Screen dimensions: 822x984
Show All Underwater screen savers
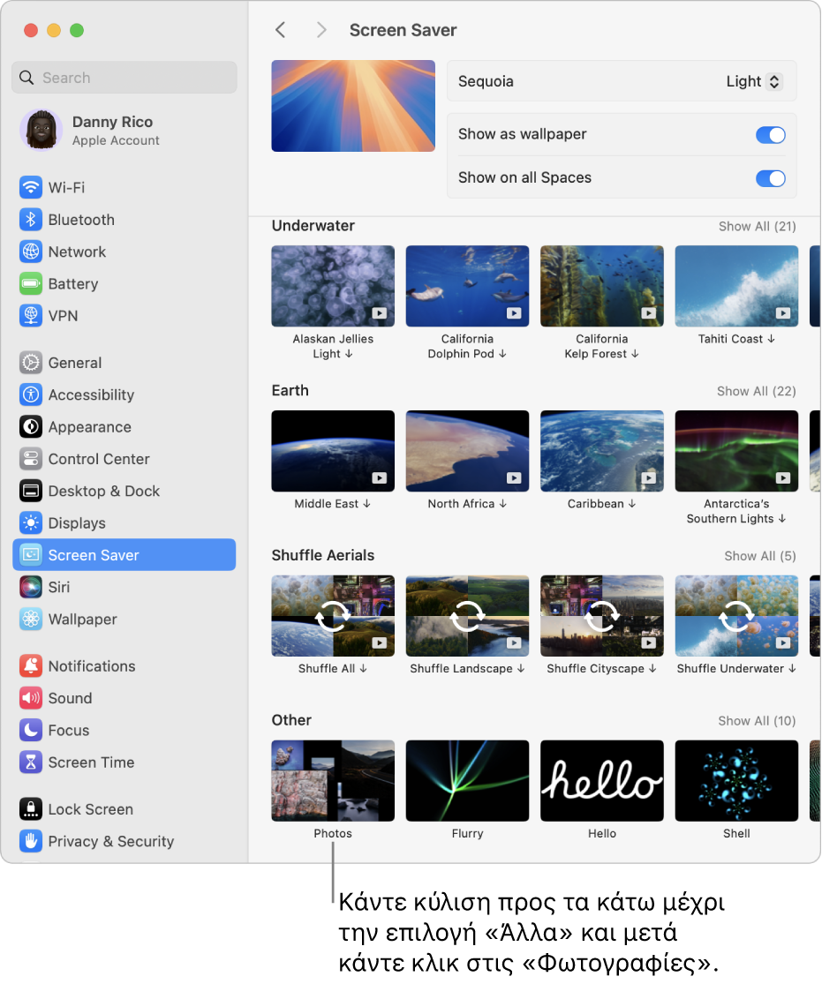[x=757, y=226]
